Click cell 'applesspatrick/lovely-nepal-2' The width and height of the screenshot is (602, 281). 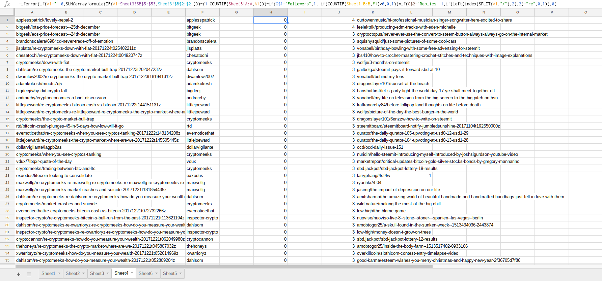45,20
